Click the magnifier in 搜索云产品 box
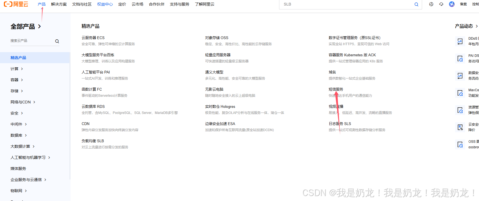Image resolution: width=479 pixels, height=201 pixels. tap(57, 41)
